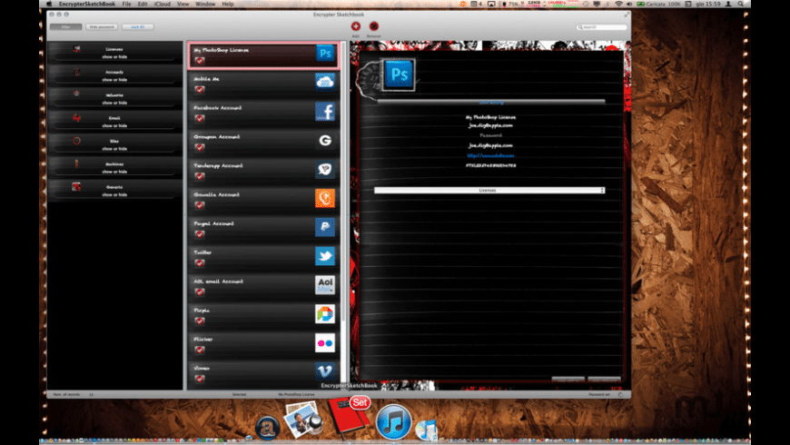Image resolution: width=790 pixels, height=445 pixels.
Task: Open the Licenses category dropdown in detail pane
Action: point(489,191)
